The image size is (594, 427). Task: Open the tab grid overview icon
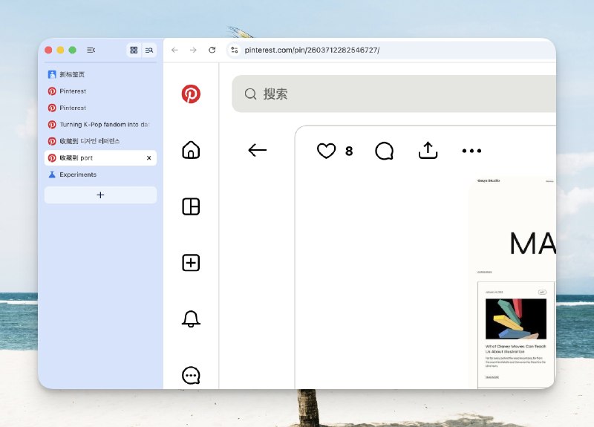(134, 50)
